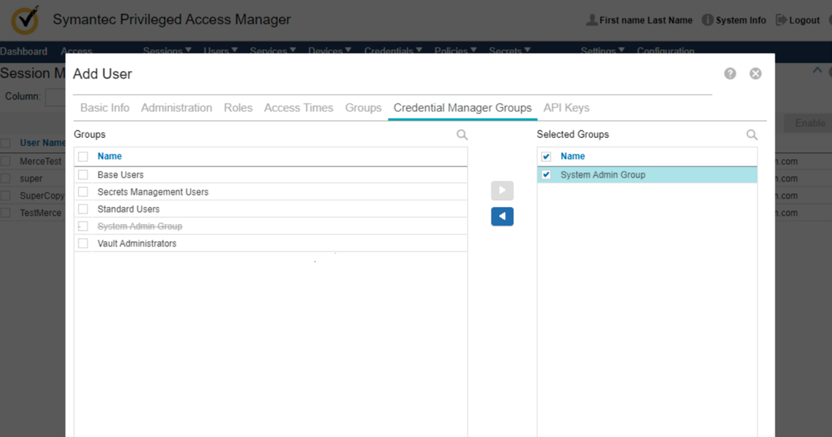The height and width of the screenshot is (437, 832).
Task: Click the help question mark icon
Action: coord(730,74)
